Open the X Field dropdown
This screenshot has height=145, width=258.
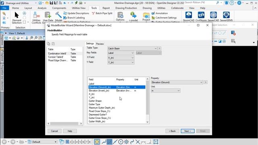[x=121, y=58]
